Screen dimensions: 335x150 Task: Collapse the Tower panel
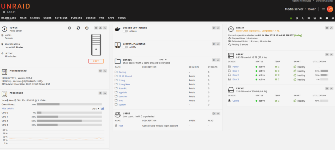tap(105, 28)
